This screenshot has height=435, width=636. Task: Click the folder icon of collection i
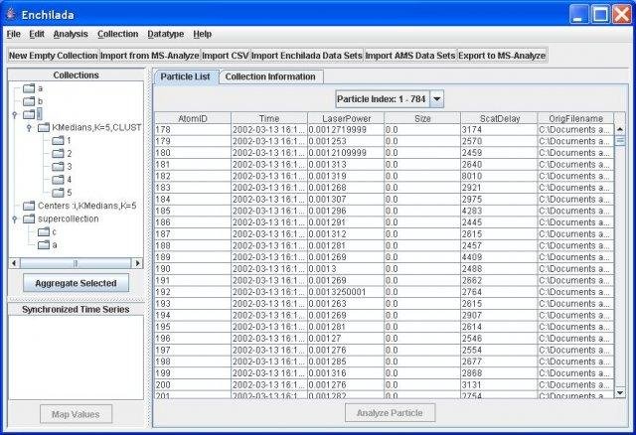[x=29, y=114]
